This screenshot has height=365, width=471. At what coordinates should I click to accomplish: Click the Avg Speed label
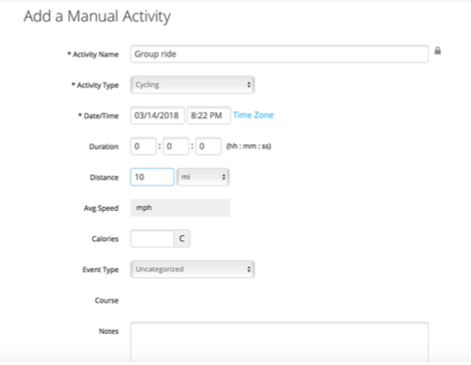(x=102, y=208)
